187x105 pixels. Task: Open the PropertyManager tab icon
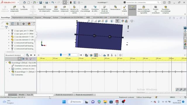13,24
